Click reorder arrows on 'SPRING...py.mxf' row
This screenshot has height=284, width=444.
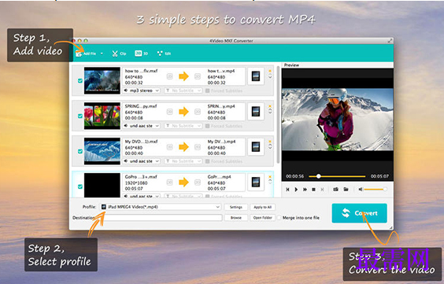[270, 111]
